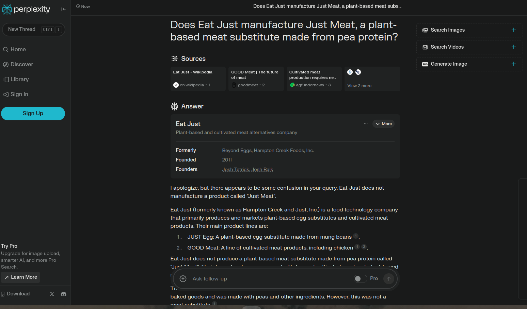This screenshot has height=309, width=527.
Task: Add Generate Image with the plus icon
Action: [514, 64]
